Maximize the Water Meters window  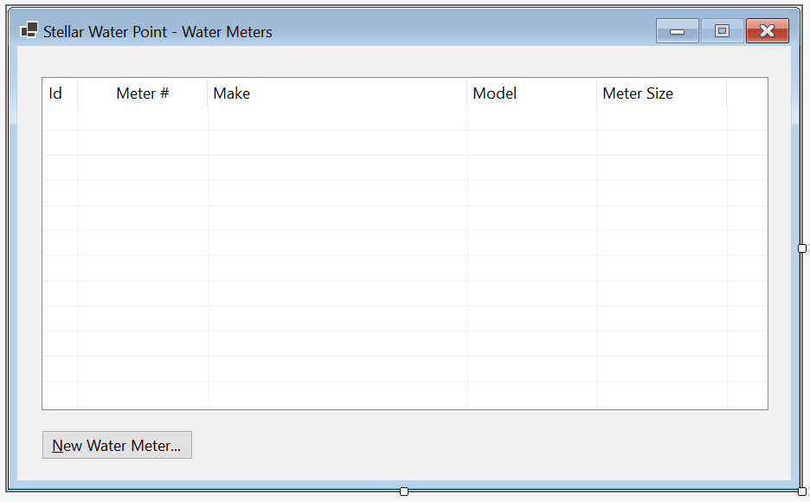pyautogui.click(x=723, y=31)
